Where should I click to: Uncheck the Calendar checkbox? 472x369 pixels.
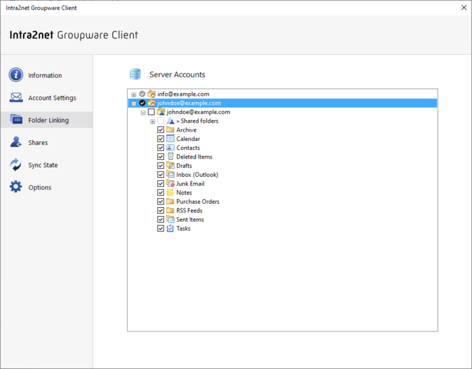[x=161, y=139]
